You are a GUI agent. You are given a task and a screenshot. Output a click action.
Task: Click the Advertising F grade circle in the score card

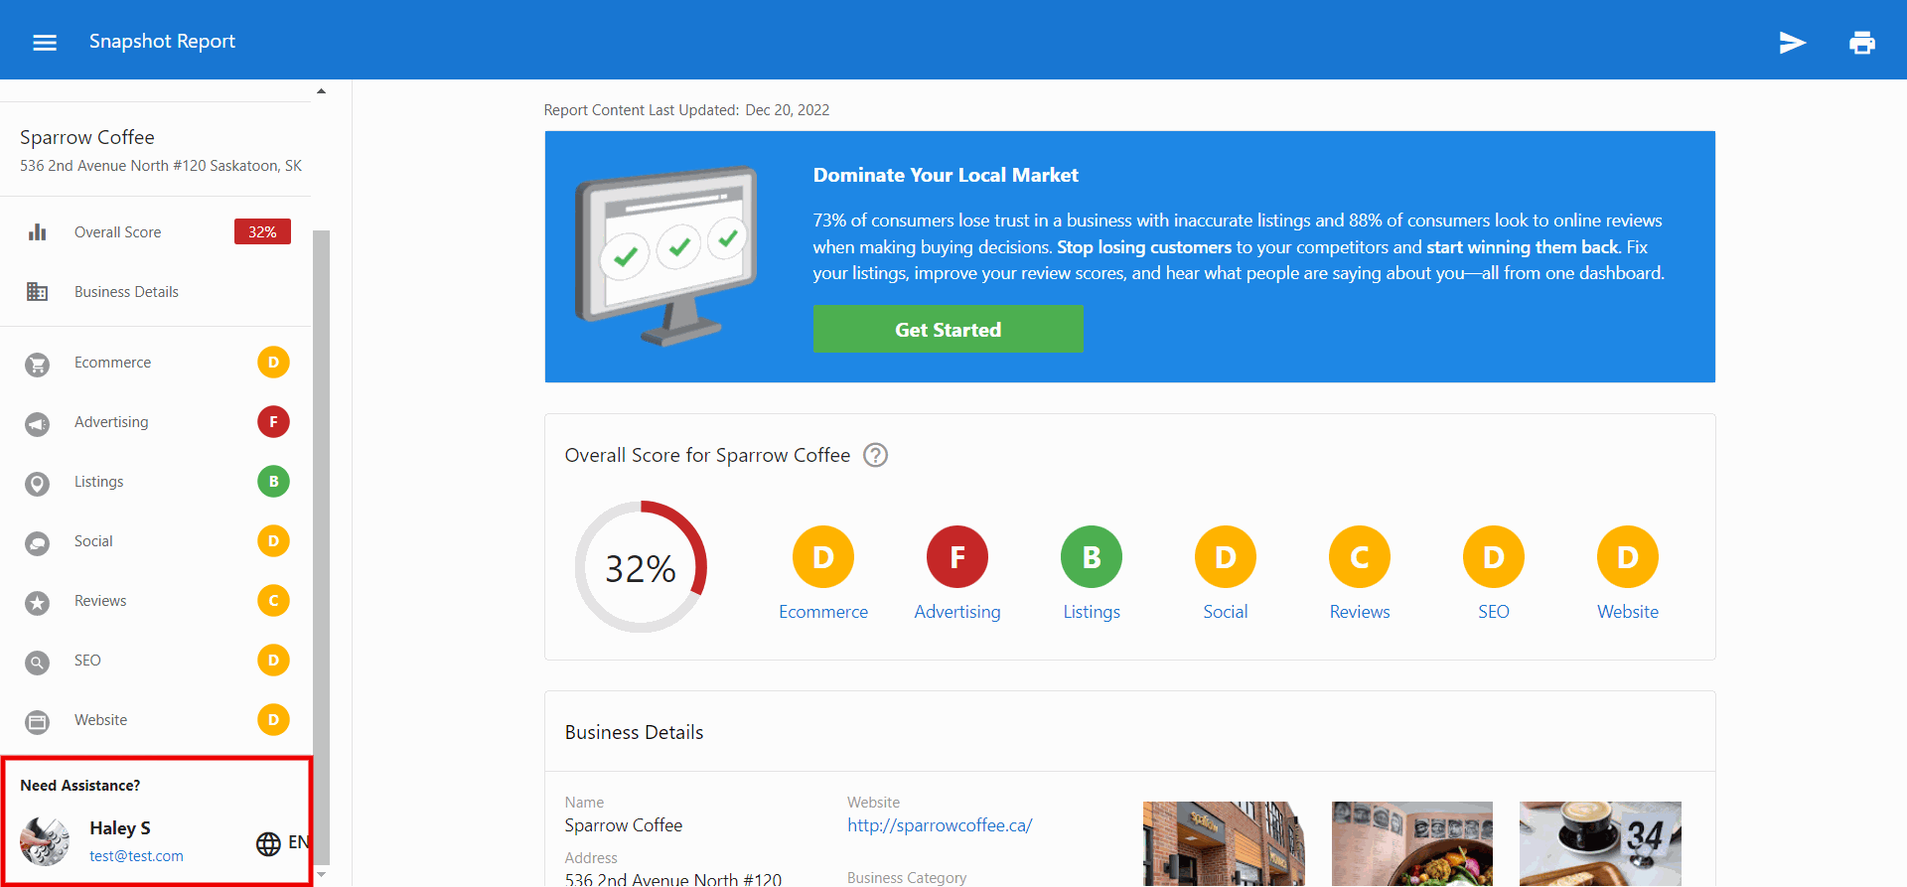957,557
